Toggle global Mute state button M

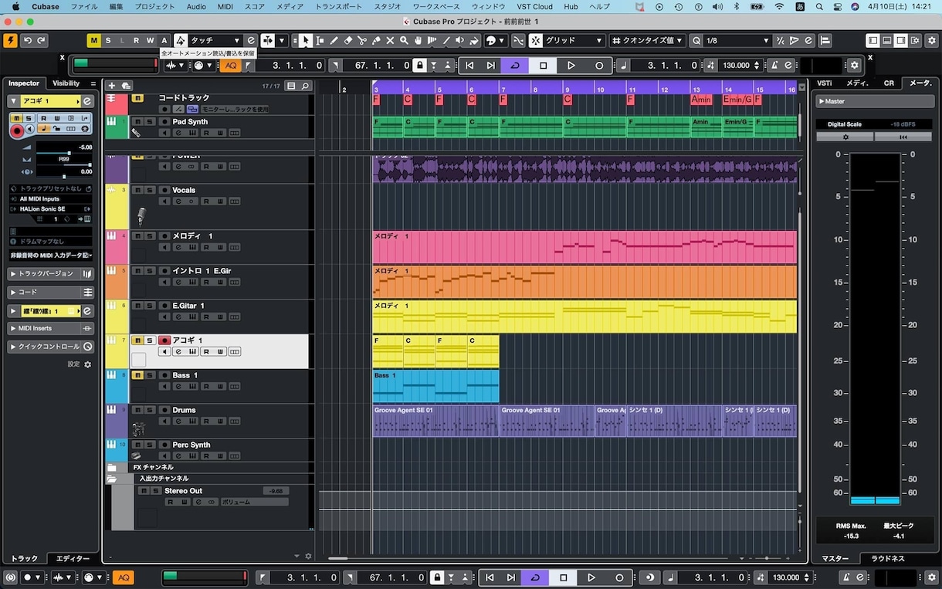pos(93,40)
